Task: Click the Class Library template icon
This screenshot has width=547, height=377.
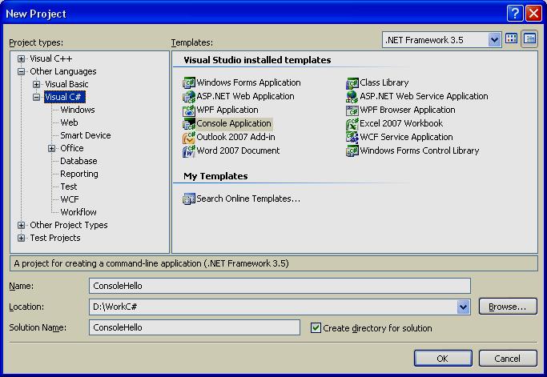Action: pyautogui.click(x=352, y=82)
